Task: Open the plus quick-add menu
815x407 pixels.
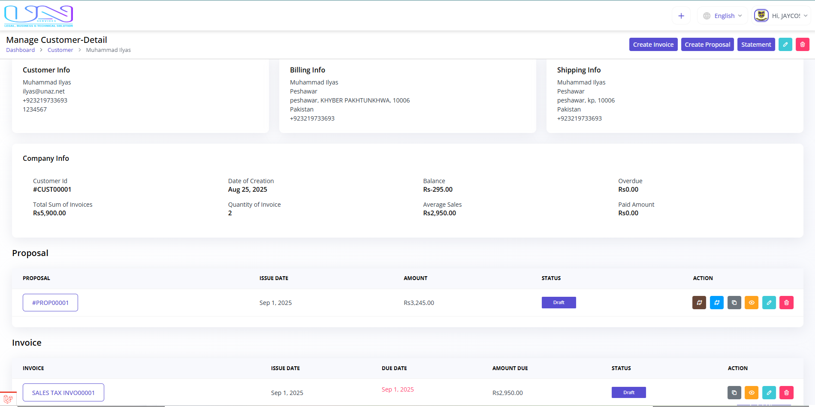Action: click(x=681, y=16)
